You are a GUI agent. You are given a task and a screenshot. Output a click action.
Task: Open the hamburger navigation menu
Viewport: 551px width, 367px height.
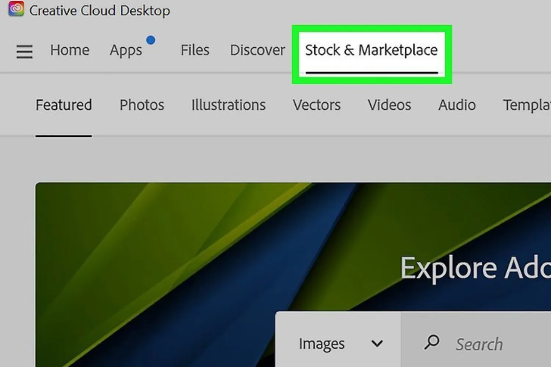pos(24,51)
